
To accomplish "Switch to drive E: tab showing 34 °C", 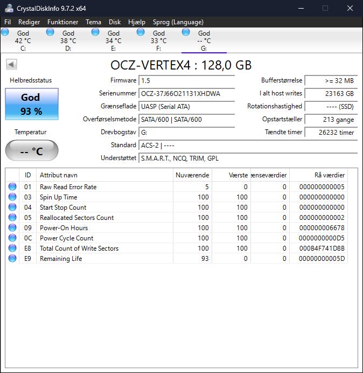I will pos(114,40).
